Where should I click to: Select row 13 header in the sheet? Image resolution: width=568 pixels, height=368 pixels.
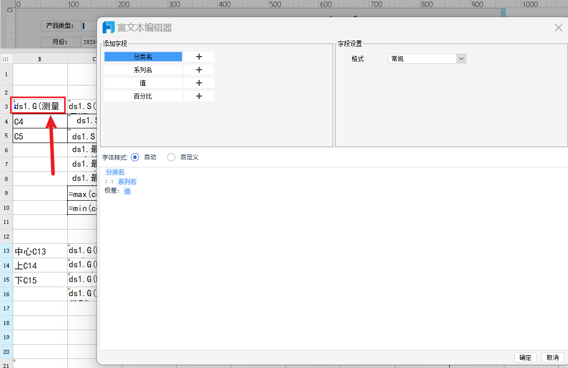pos(6,251)
